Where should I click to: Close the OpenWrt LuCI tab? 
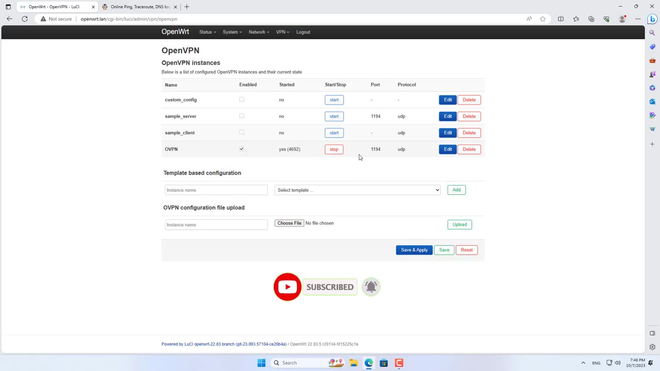tap(93, 7)
